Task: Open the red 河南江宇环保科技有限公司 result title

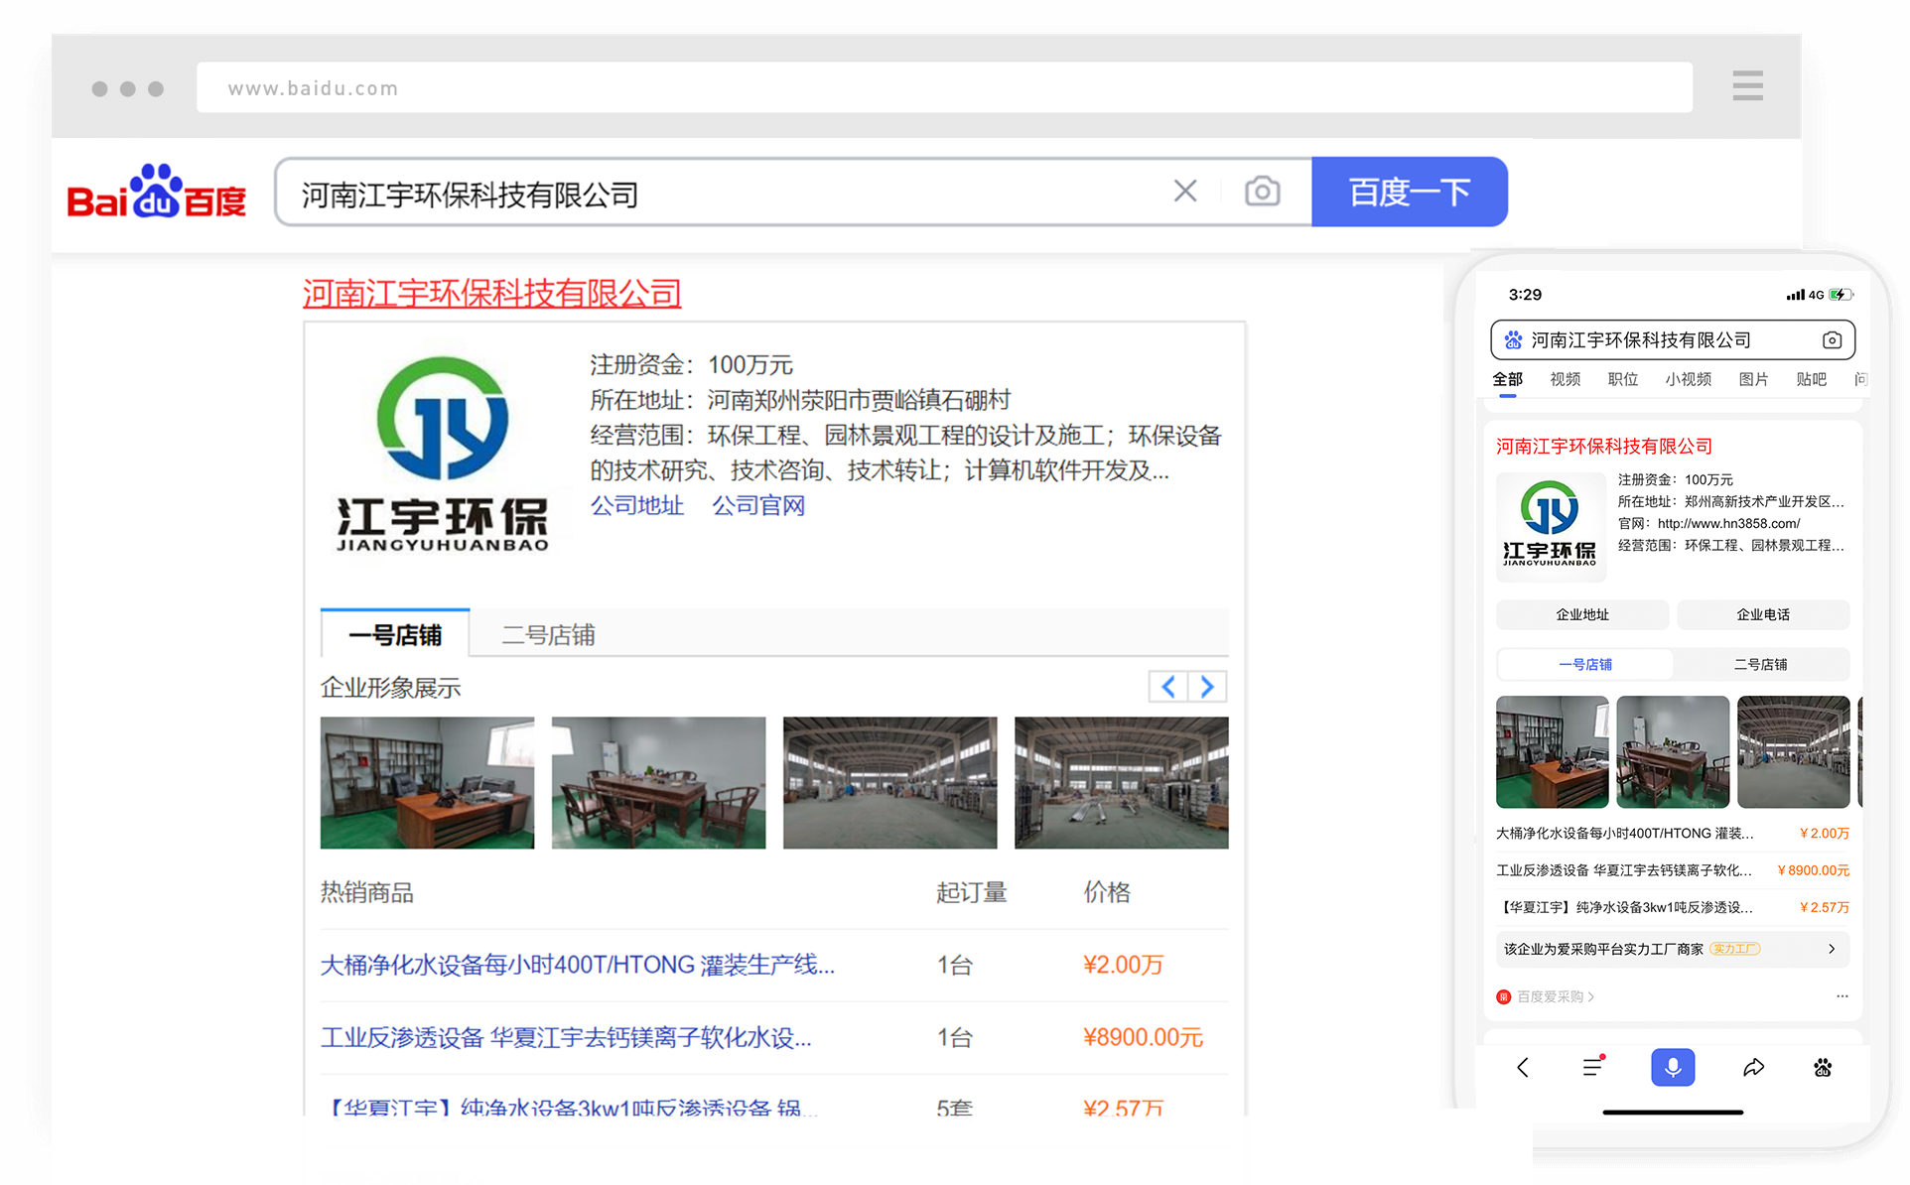Action: click(x=491, y=294)
